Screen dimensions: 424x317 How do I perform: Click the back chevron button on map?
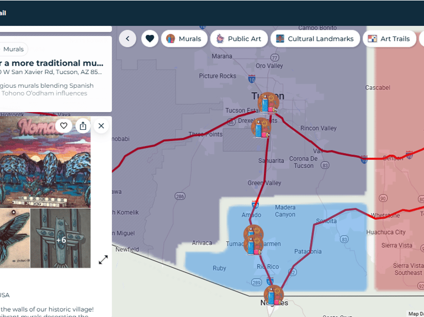tap(128, 39)
